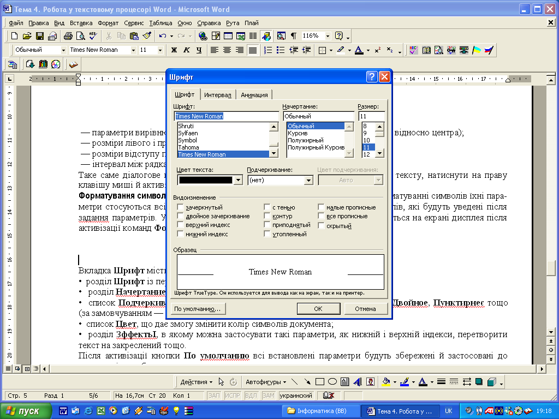Run spelling check ABC icon
Screen dimensions: 559x419
click(x=93, y=36)
